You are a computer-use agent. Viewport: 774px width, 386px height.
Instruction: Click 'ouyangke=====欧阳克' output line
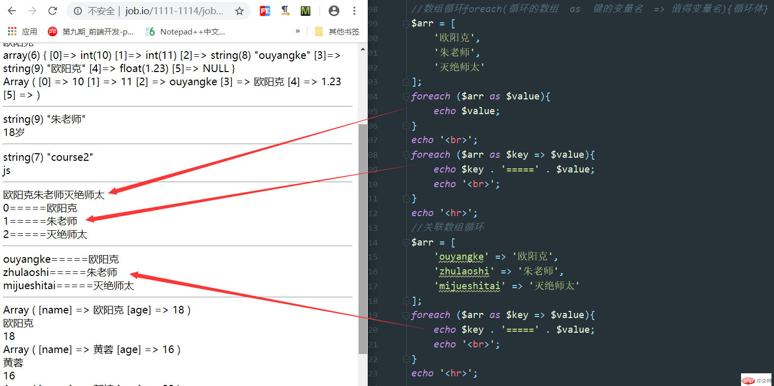tap(61, 259)
